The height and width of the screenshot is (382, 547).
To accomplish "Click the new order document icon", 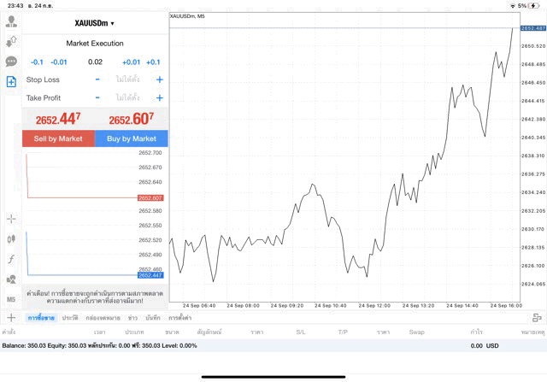I will point(11,82).
